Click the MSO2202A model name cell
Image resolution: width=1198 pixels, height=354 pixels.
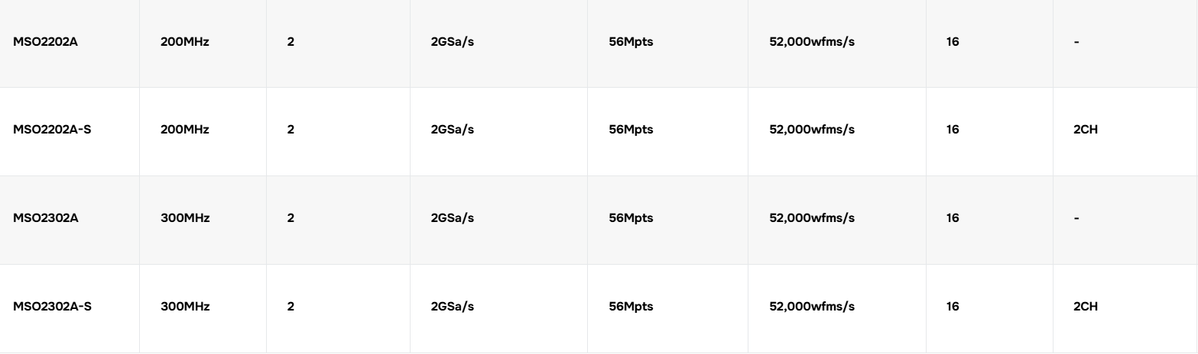point(46,41)
